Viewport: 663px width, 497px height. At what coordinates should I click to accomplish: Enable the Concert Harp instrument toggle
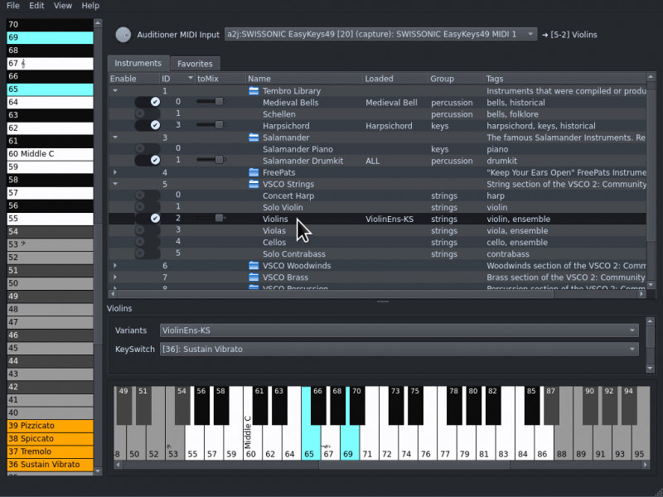(x=148, y=195)
